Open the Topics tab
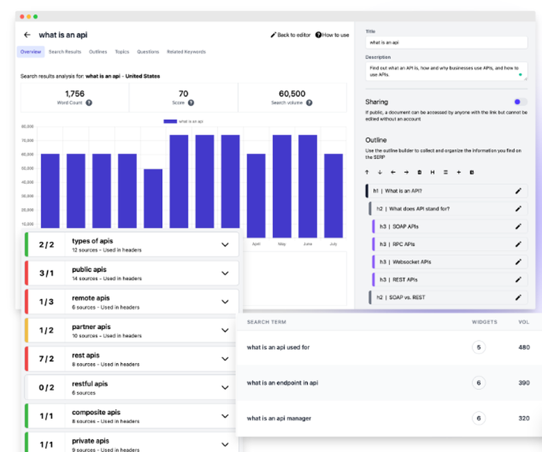This screenshot has height=452, width=542. 122,52
